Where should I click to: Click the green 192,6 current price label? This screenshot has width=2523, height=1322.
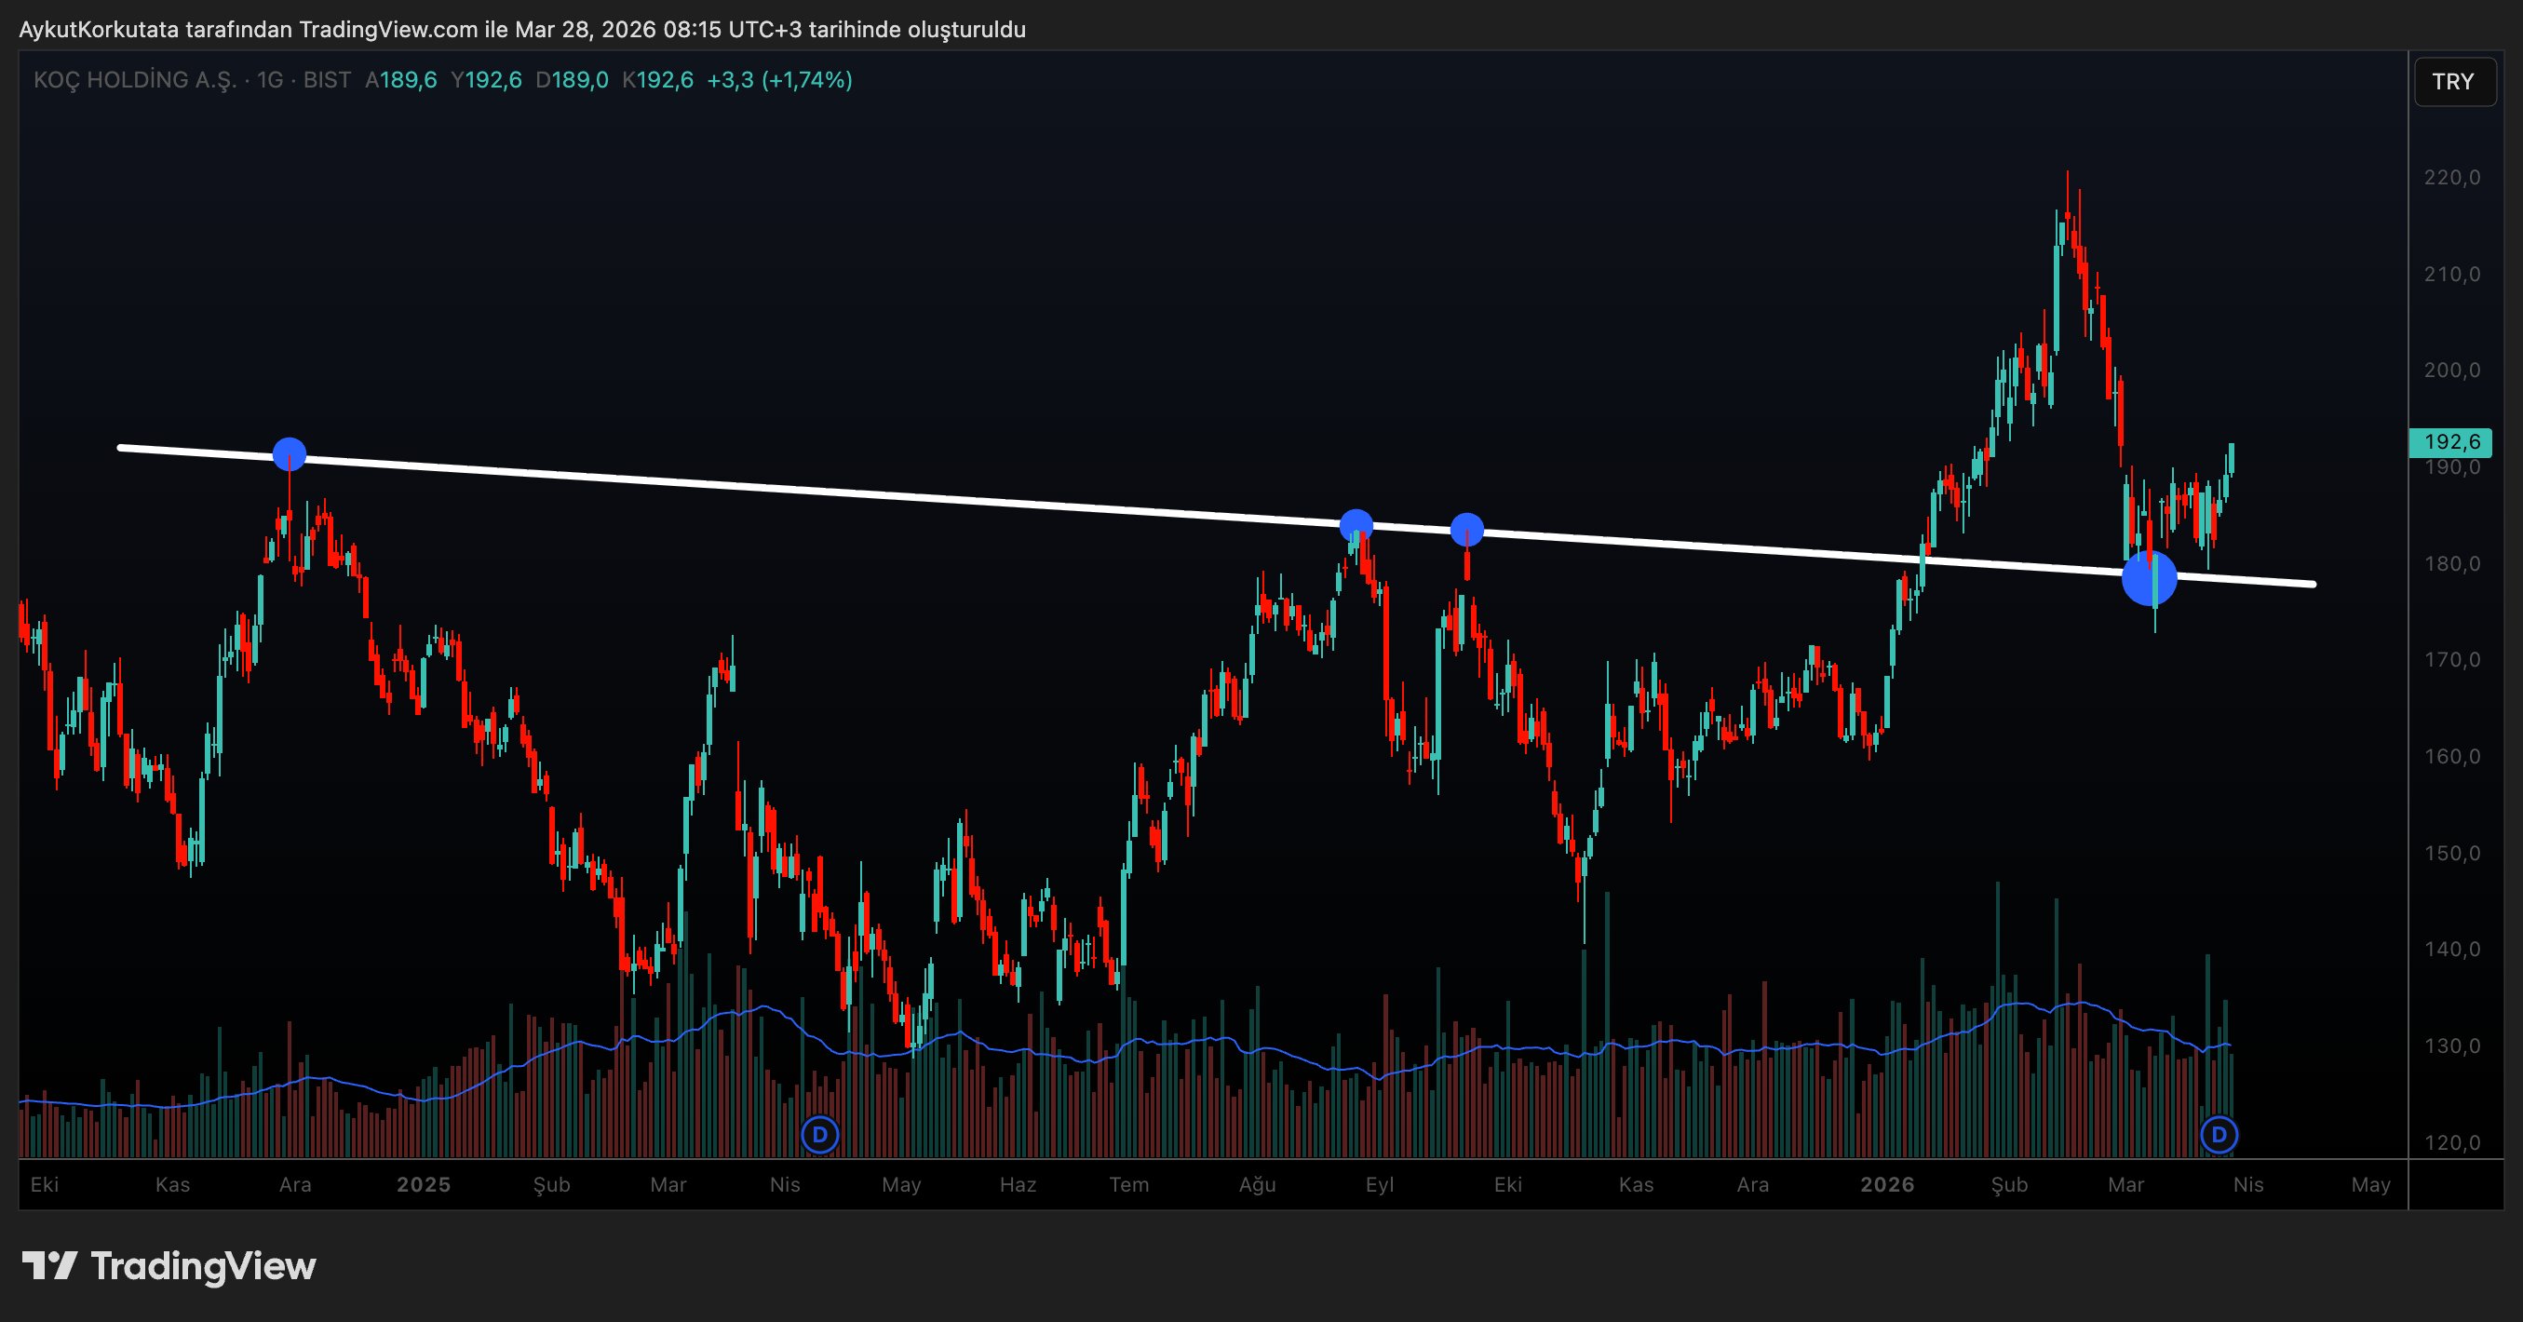[2450, 441]
